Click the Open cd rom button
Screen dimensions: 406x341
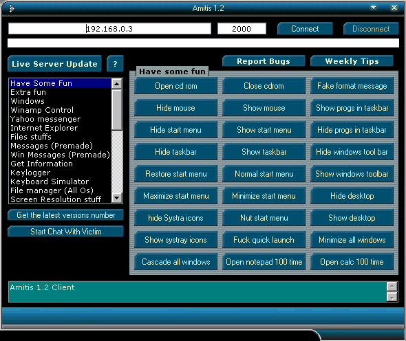point(175,86)
